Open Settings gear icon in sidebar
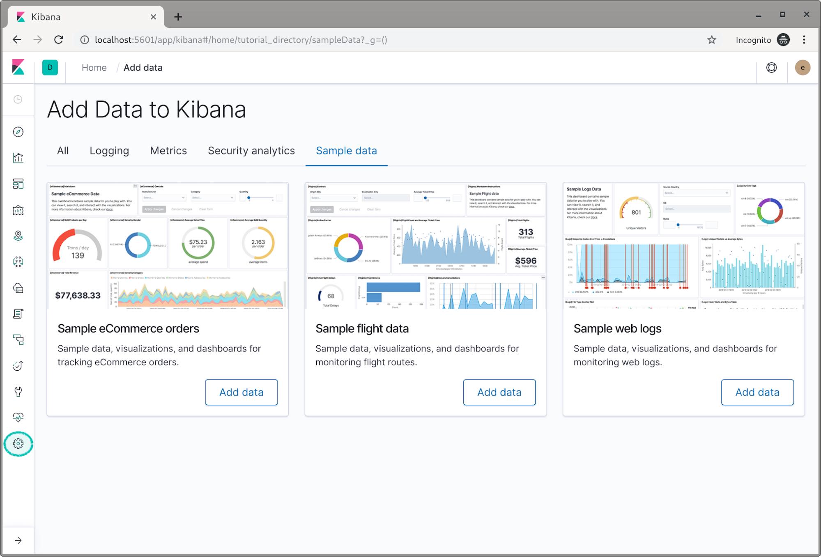Image resolution: width=821 pixels, height=557 pixels. coord(18,443)
